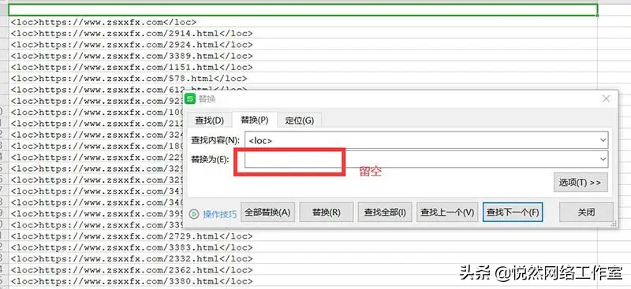This screenshot has width=631, height=289.
Task: Select the empty highlighted cell at top
Action: tap(303, 10)
